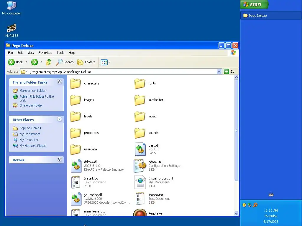Click Make a new folder
This screenshot has height=226, width=302.
(32, 91)
